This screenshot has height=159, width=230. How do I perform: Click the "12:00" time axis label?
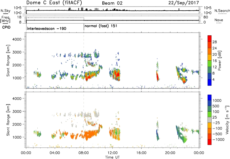[112, 153]
